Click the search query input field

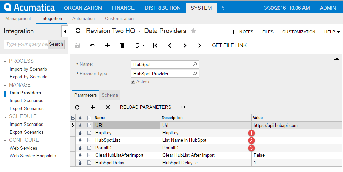26,44
